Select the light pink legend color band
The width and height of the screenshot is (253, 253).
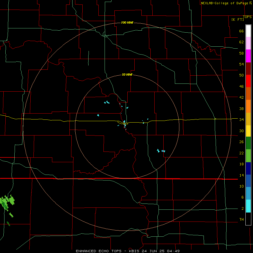248,43
